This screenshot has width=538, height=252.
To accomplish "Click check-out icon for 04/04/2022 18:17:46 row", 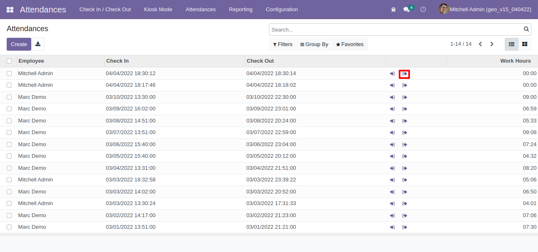I will [x=405, y=86].
